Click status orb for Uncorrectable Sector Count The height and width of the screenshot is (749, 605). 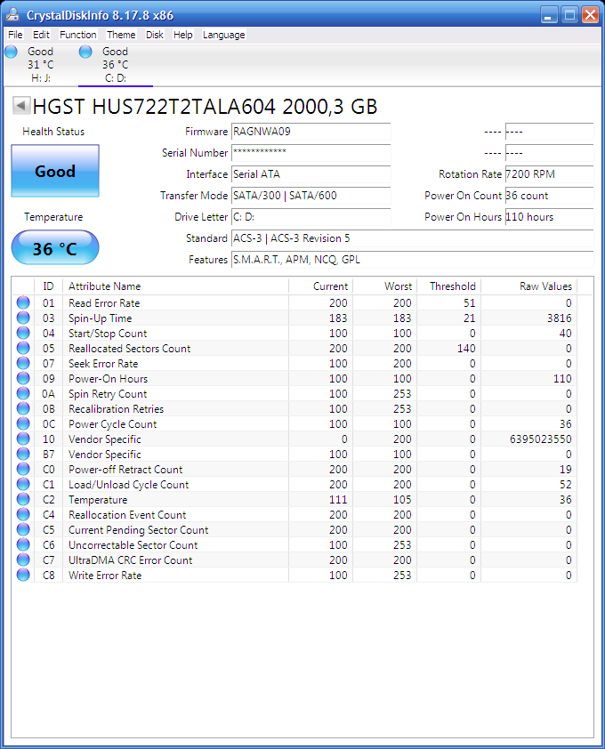click(x=23, y=544)
